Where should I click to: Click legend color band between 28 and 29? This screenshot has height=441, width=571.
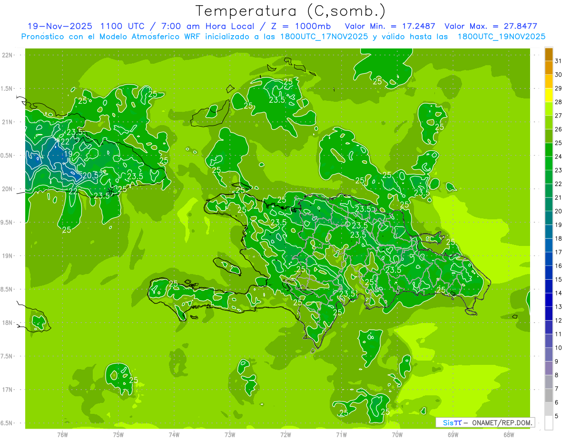tap(549, 95)
